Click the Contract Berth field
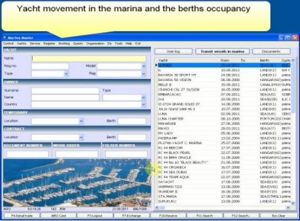300x221 pixels. click(x=132, y=137)
